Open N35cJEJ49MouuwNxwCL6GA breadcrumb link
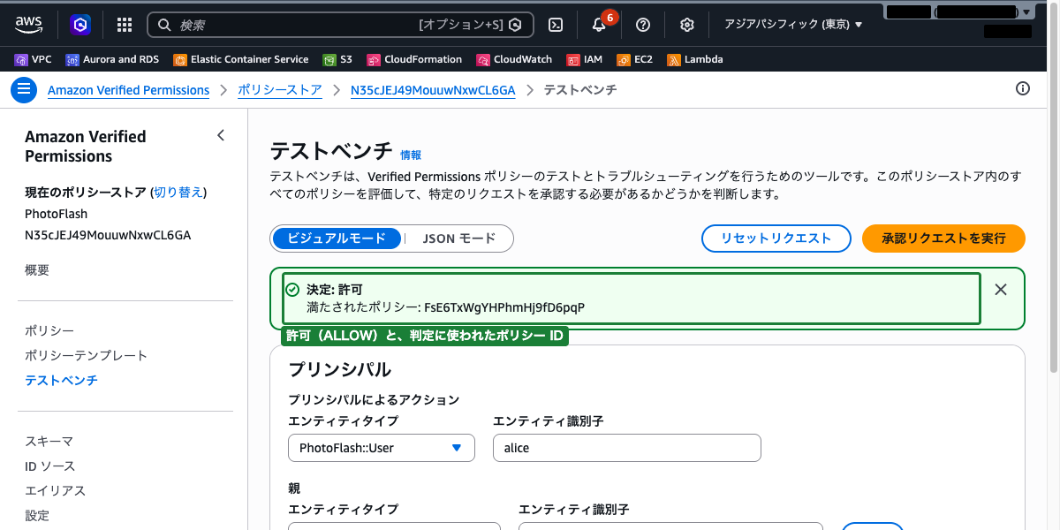The image size is (1060, 530). pos(433,90)
